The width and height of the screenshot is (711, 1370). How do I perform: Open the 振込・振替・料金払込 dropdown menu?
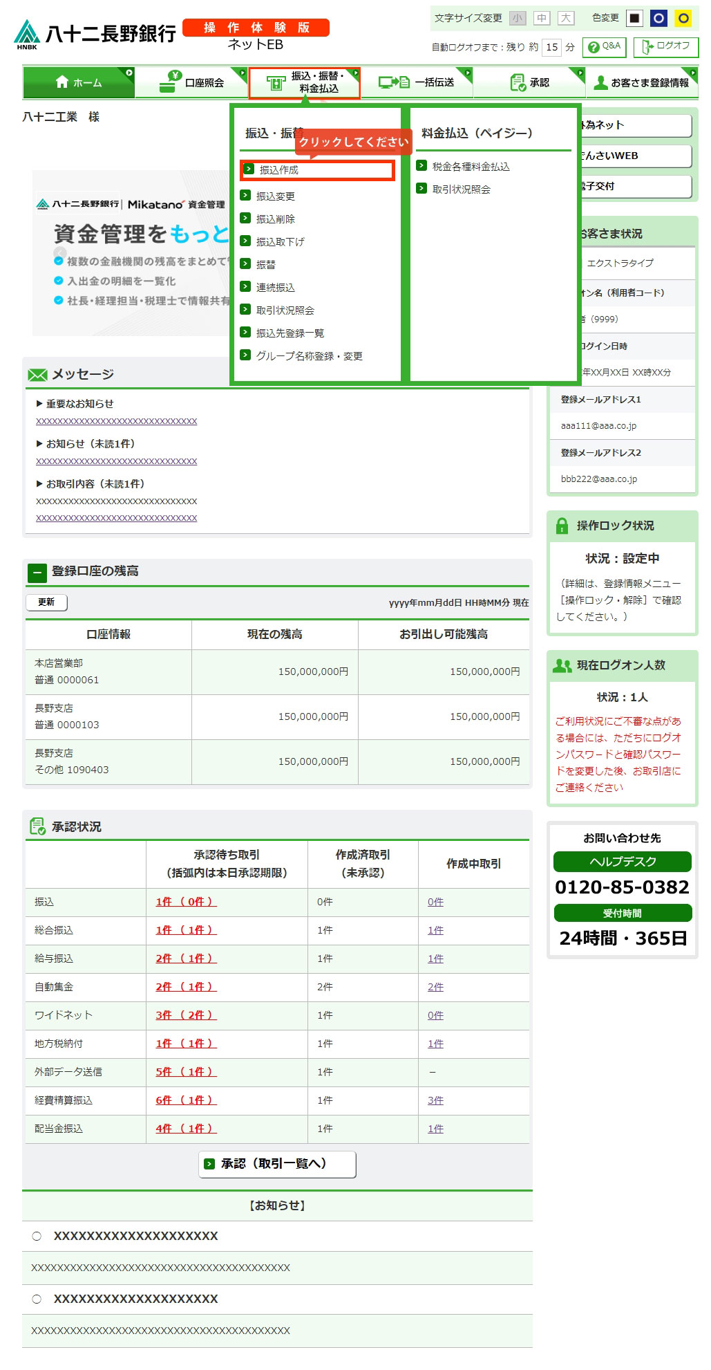click(x=305, y=82)
